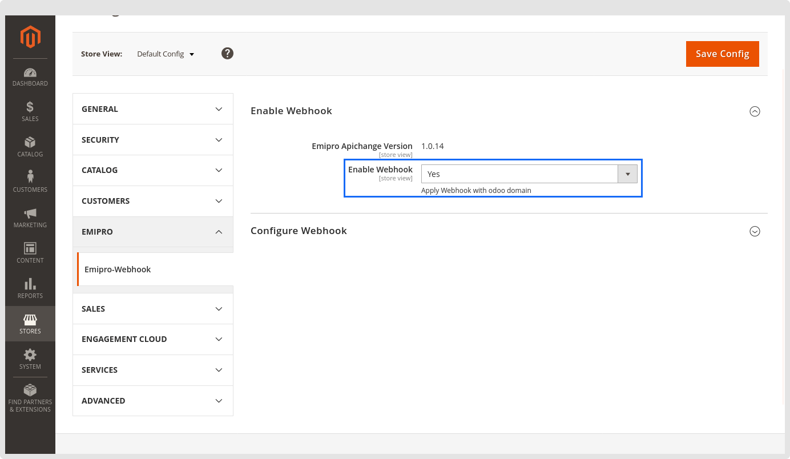Open the Store View Default Config dropdown
The image size is (790, 459).
point(166,54)
